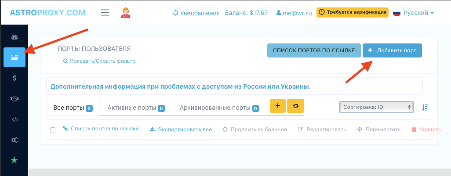The width and height of the screenshot is (451, 176).
Task: Open the info link about access from Russia/Ukraine
Action: [181, 86]
